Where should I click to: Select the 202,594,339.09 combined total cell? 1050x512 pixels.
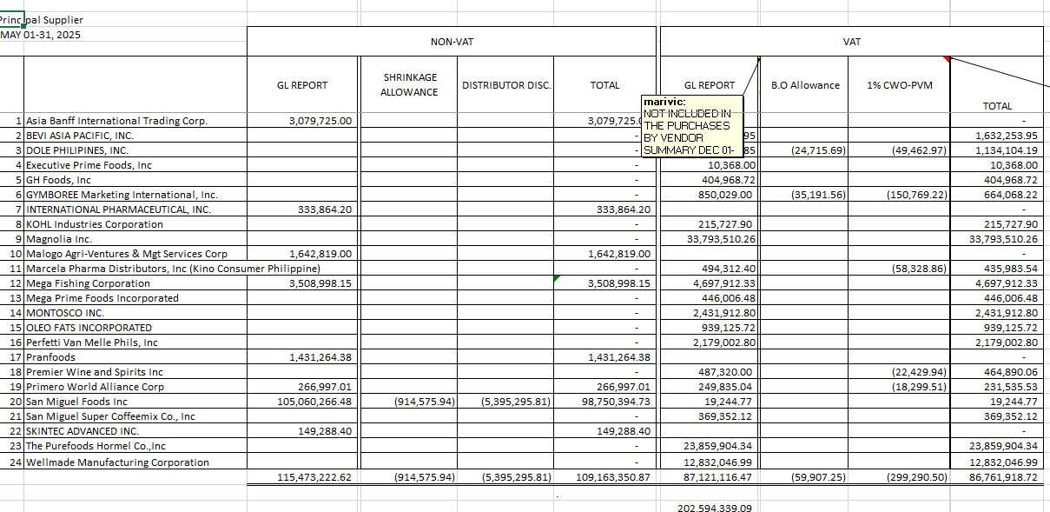(x=710, y=508)
